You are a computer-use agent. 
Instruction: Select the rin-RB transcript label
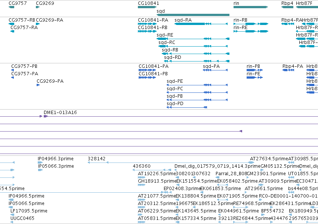point(240,20)
